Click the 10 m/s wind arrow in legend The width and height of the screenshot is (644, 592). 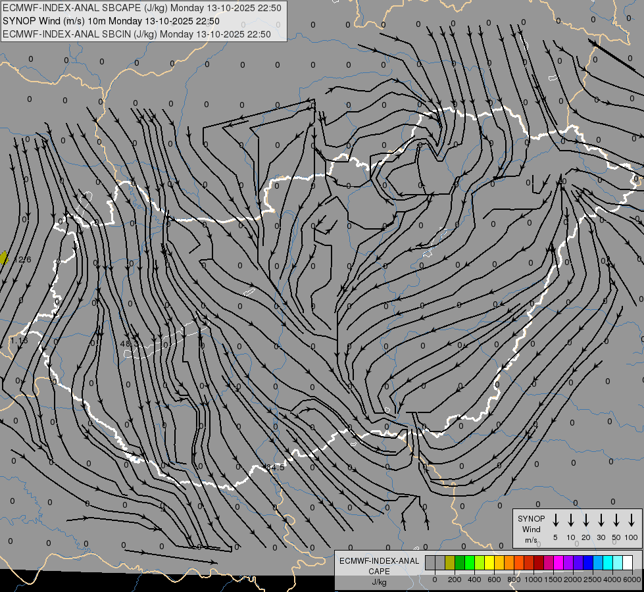pos(570,520)
